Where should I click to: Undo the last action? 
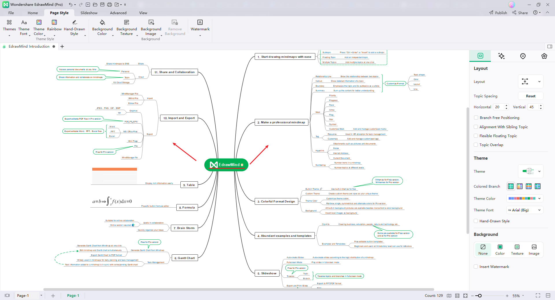click(71, 5)
